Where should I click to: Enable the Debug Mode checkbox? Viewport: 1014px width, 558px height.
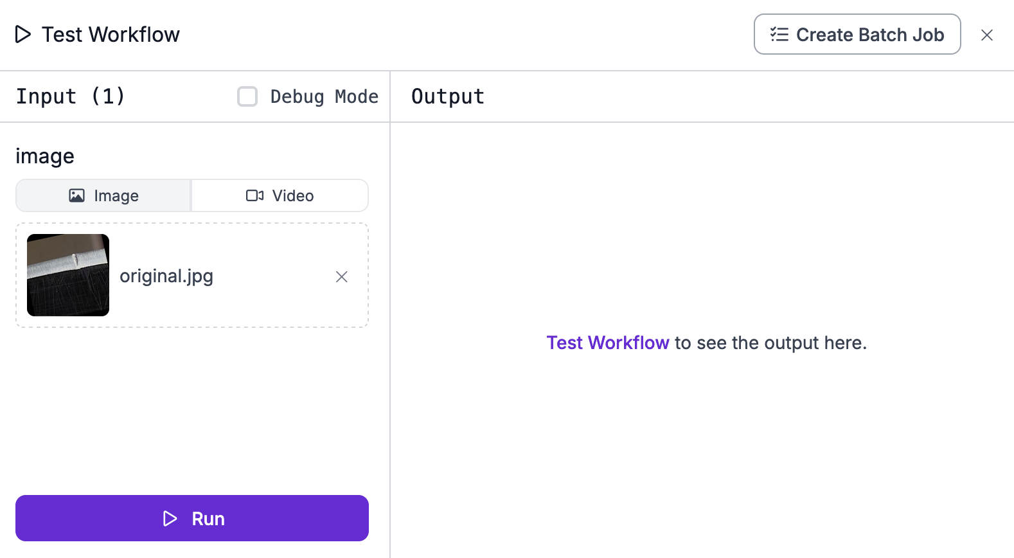tap(247, 96)
